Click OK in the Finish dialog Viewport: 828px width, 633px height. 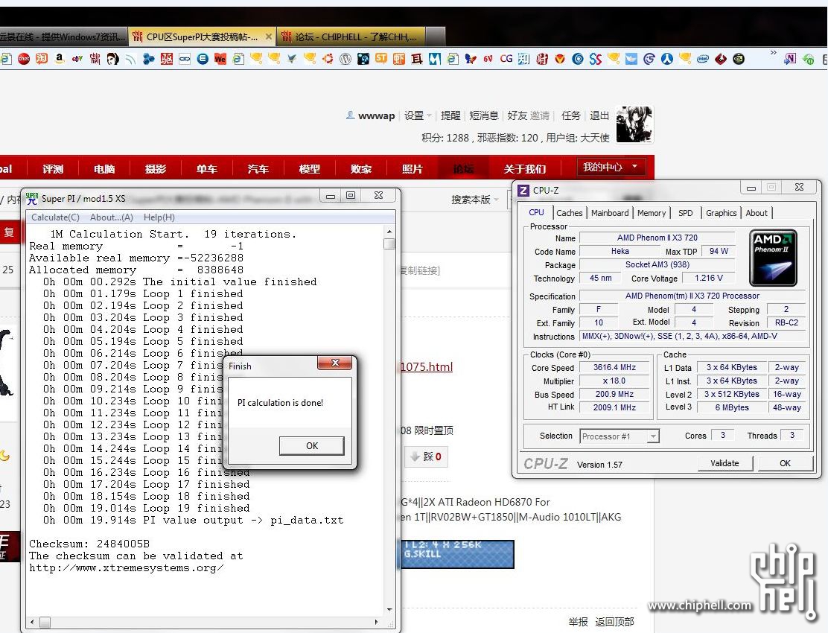pos(311,445)
